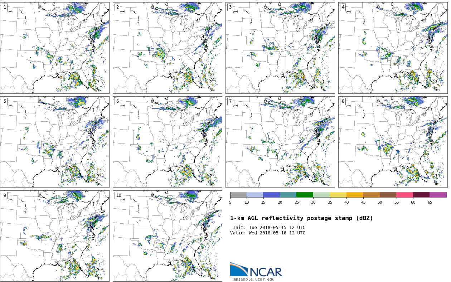Viewport: 451px width, 282px height.
Task: Click the ensemble.ucar.edu text
Action: pos(254,279)
